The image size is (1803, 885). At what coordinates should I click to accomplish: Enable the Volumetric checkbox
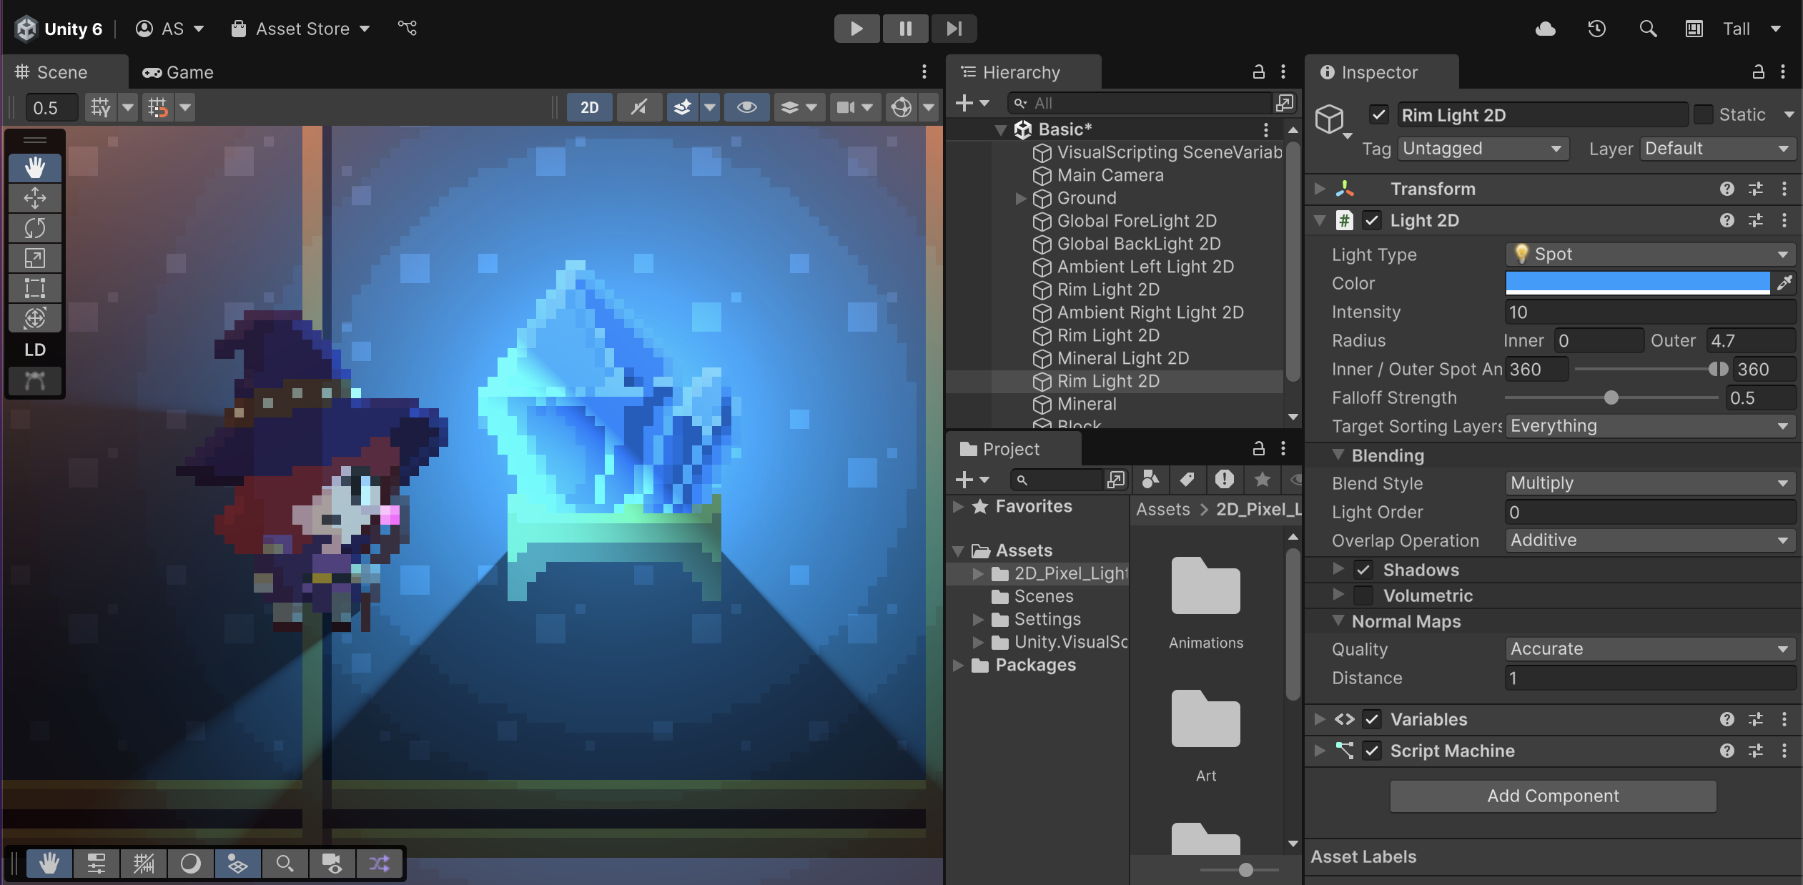tap(1363, 595)
